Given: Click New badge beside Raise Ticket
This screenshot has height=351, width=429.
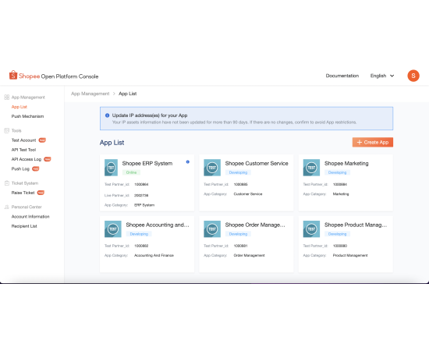Looking at the screenshot, I should (41, 193).
